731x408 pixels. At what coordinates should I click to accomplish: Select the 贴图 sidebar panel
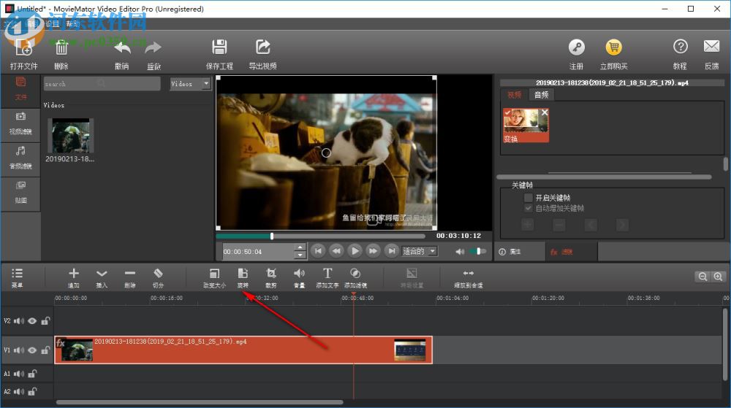[20, 193]
